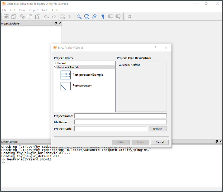Screen dimensions: 223x192
Task: Select the Default tree item
Action: click(x=62, y=63)
